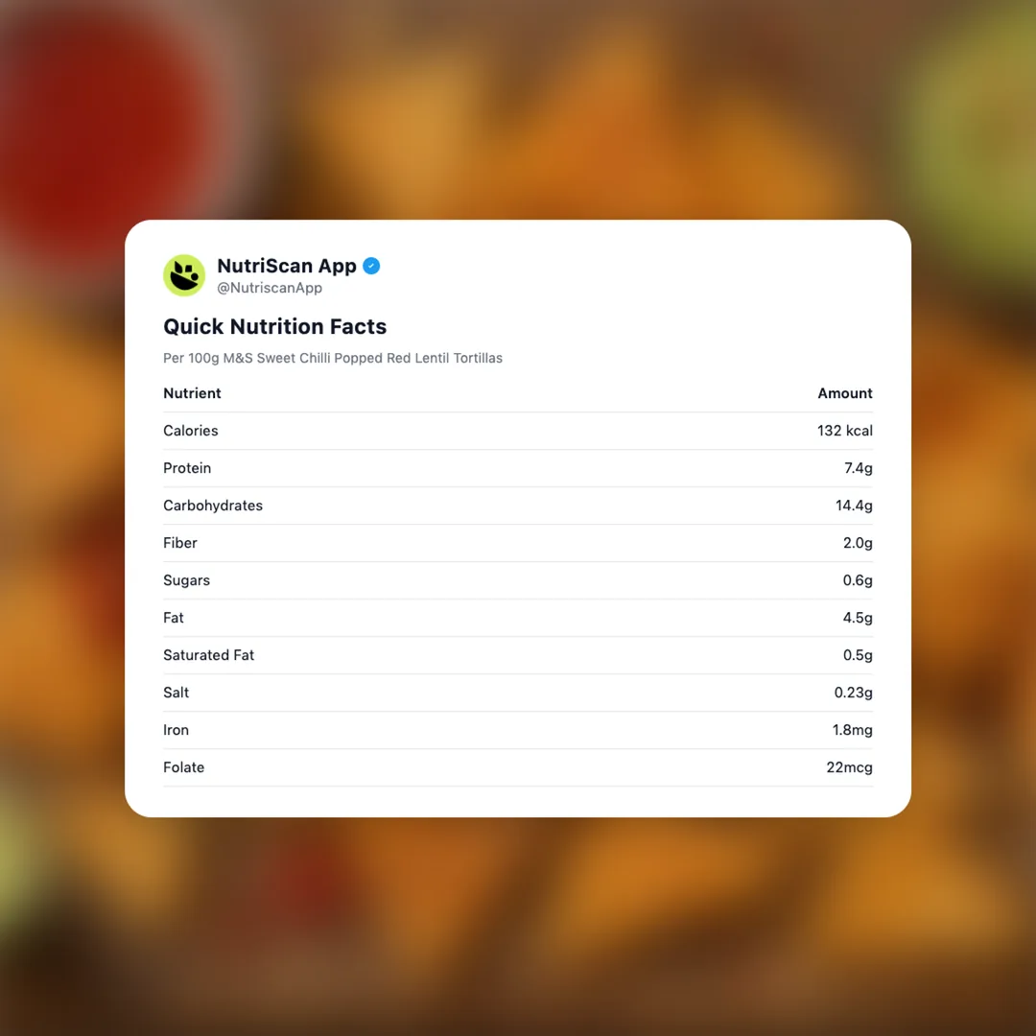Click the 22mcg folate amount

click(850, 767)
